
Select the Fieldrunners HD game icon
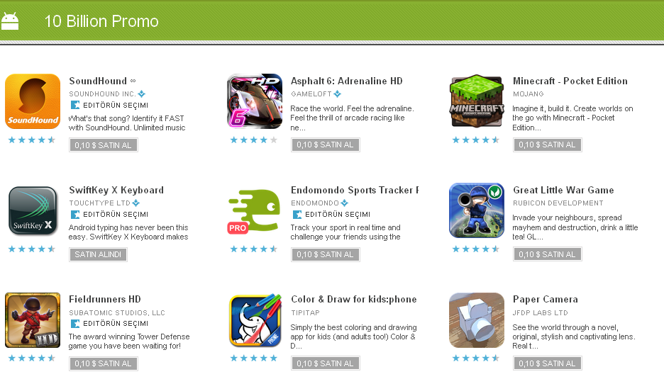(33, 319)
